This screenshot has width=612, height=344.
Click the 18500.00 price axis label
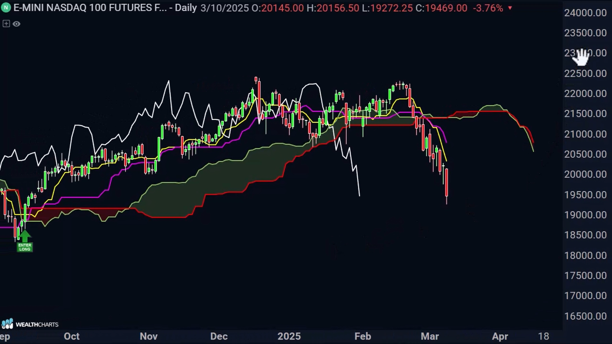585,235
